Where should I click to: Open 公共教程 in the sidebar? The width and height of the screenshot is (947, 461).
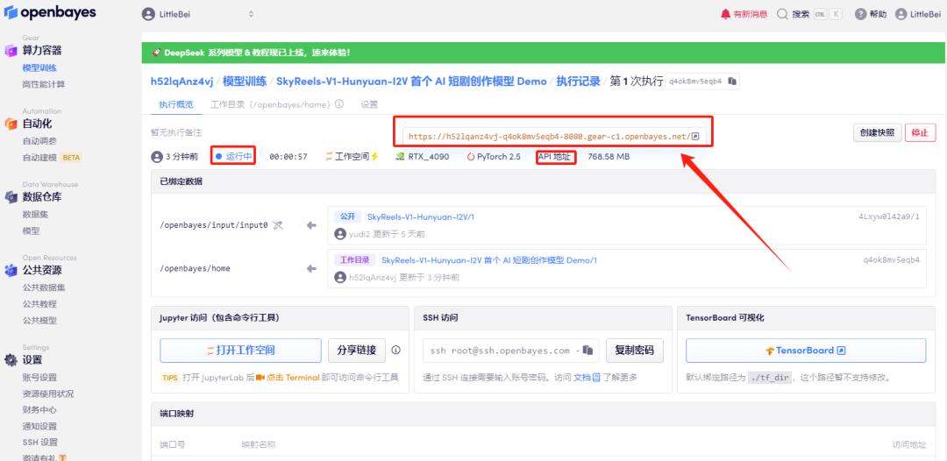point(39,304)
